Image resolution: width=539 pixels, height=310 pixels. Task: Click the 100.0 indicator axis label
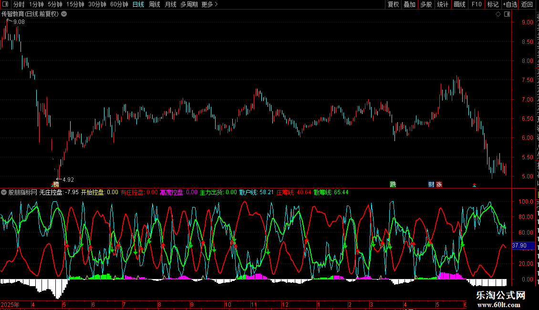tap(526, 201)
